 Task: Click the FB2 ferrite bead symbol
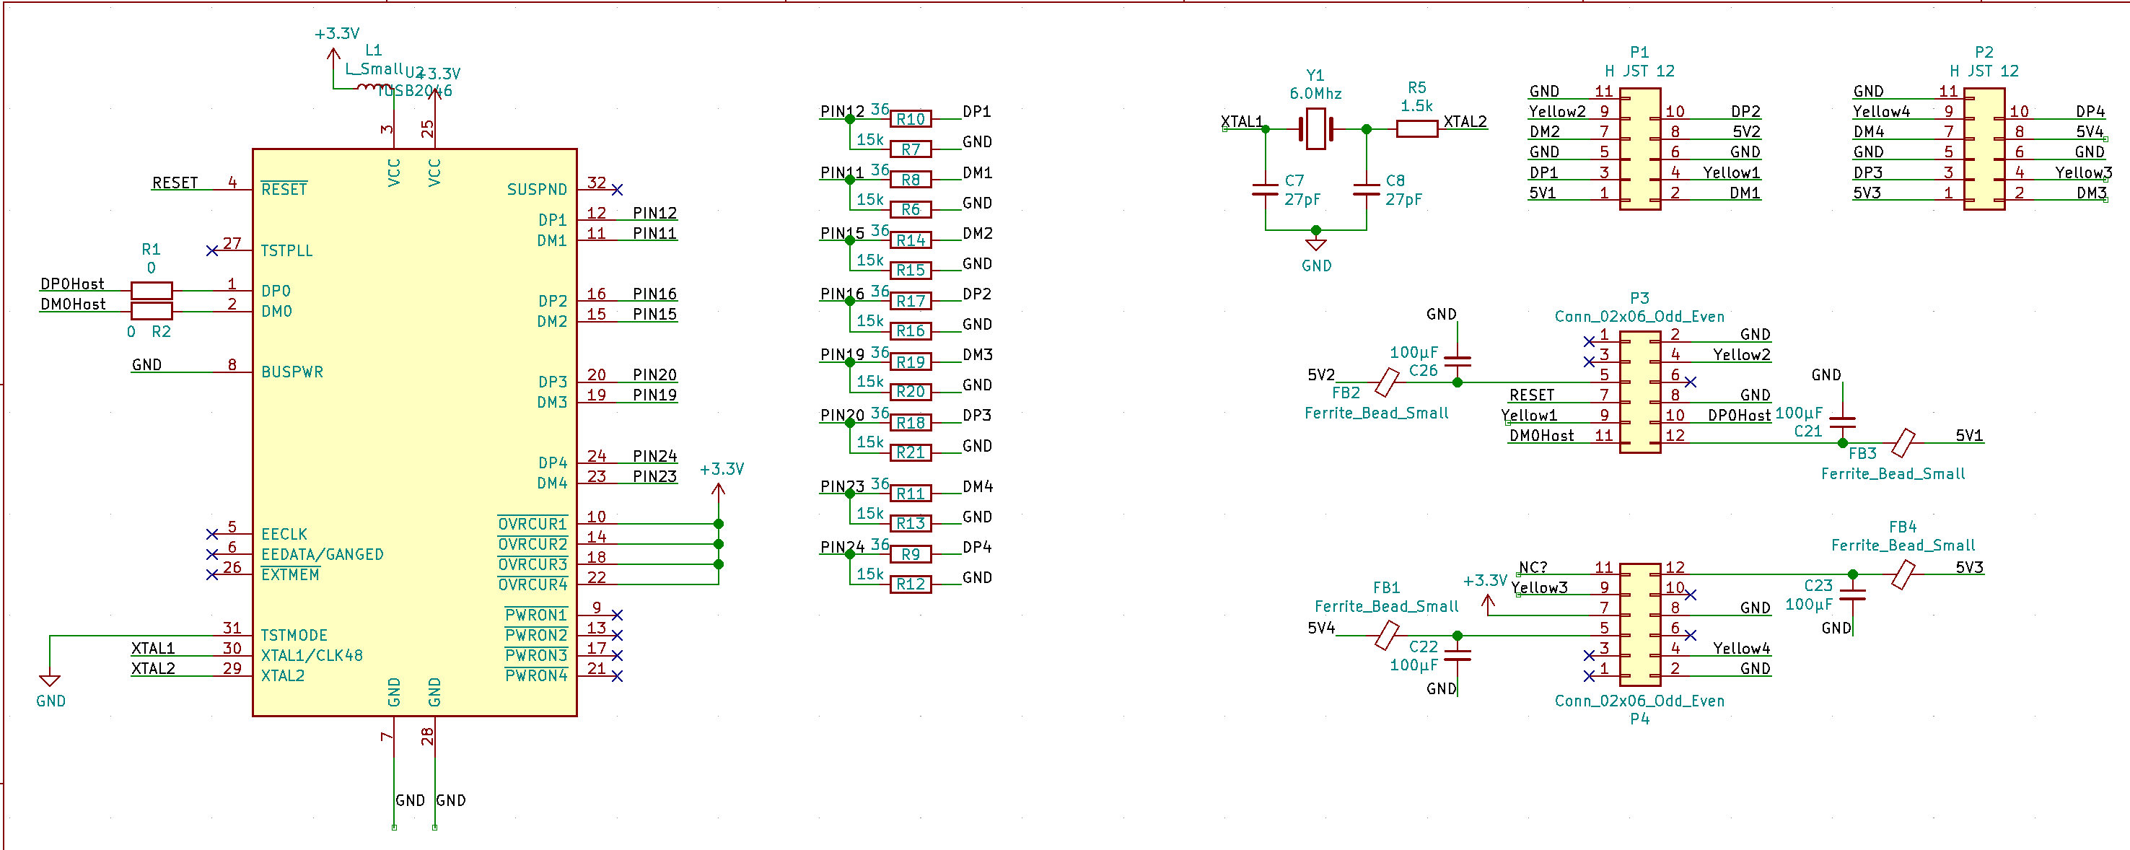coord(1386,382)
